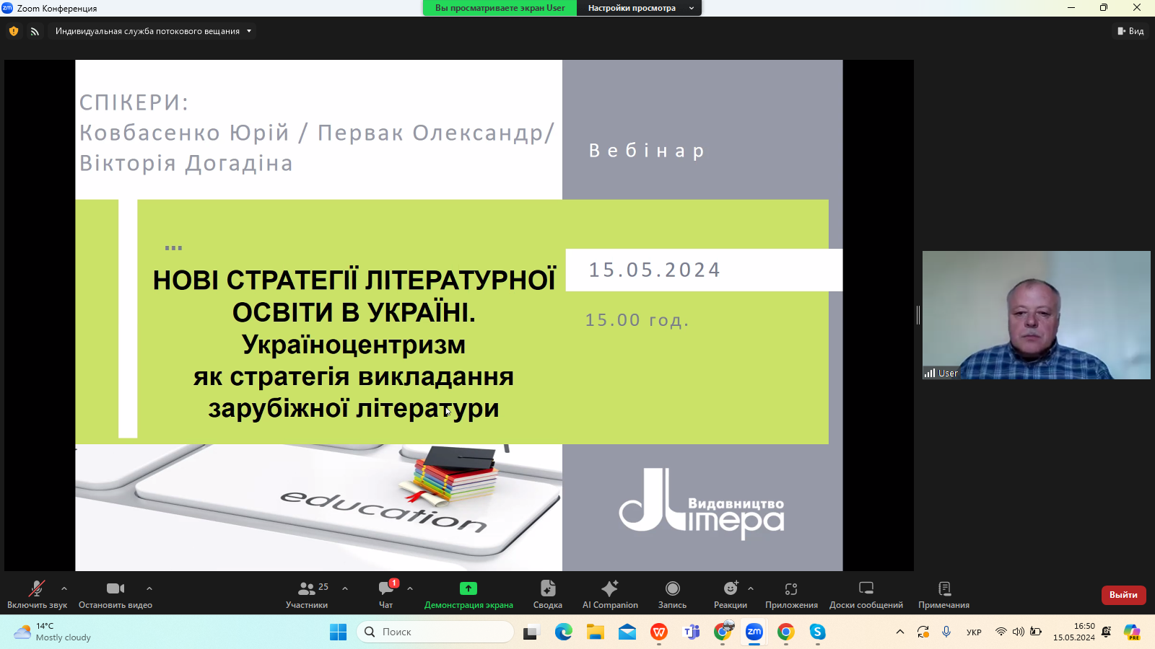Click the green Share Screen icon
The height and width of the screenshot is (649, 1155).
click(x=468, y=588)
